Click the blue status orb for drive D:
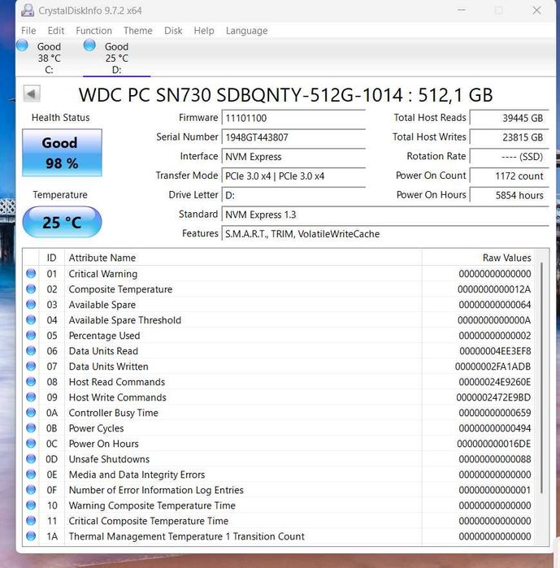 pyautogui.click(x=89, y=46)
